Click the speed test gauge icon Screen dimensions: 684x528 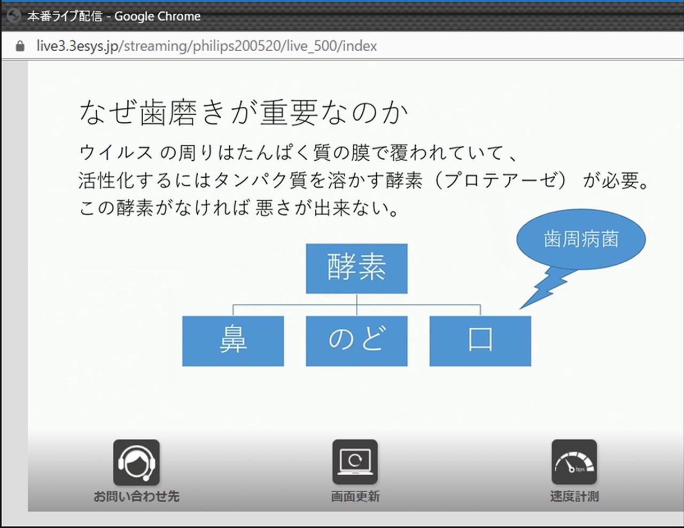pyautogui.click(x=574, y=462)
